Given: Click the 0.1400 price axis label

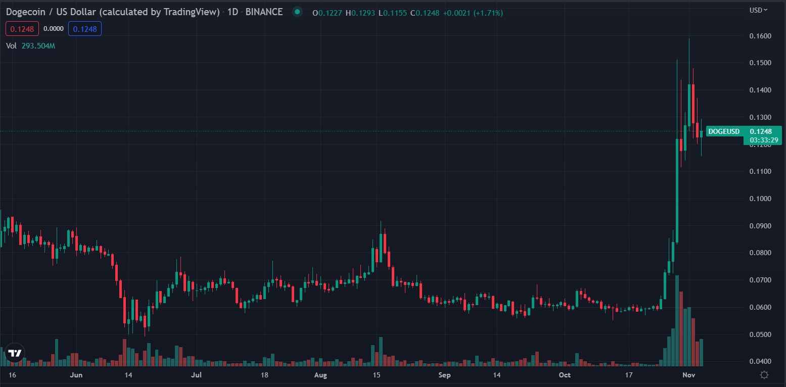Looking at the screenshot, I should tap(760, 90).
